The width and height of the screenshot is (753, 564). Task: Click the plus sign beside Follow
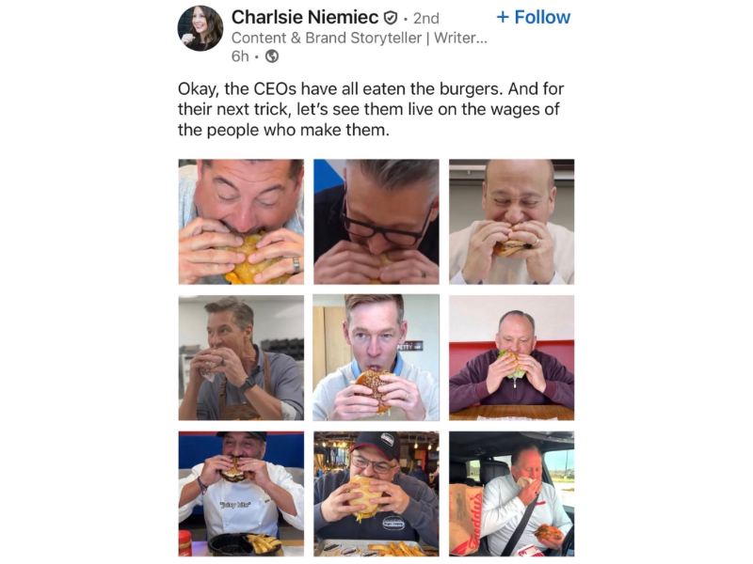tap(503, 18)
